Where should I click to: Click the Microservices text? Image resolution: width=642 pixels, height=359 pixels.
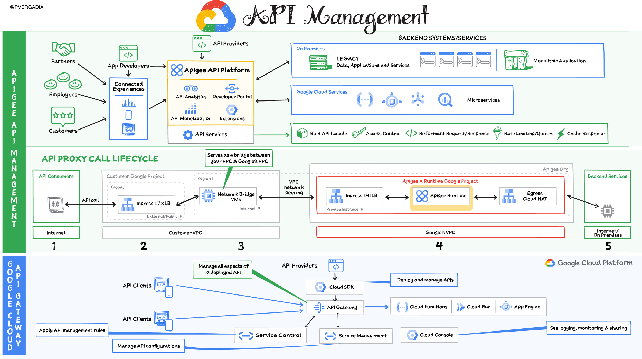(483, 100)
